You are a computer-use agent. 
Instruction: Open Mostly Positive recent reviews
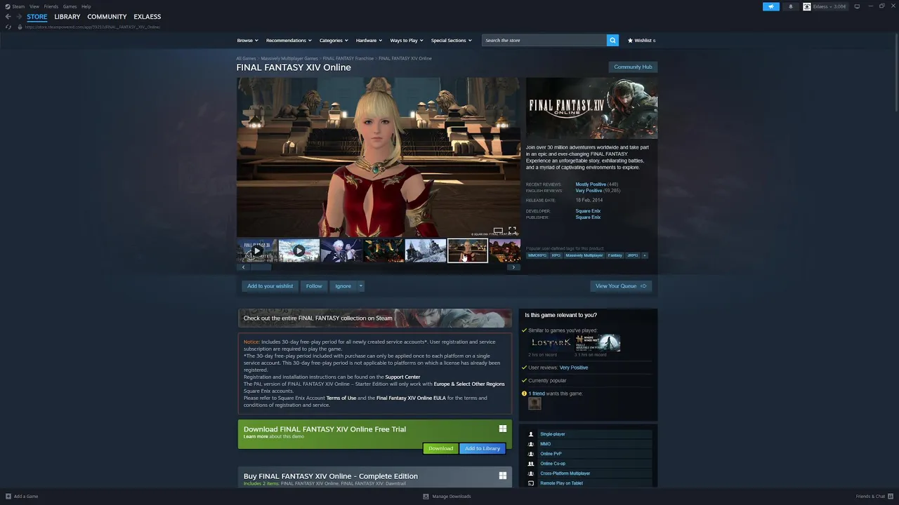point(591,184)
